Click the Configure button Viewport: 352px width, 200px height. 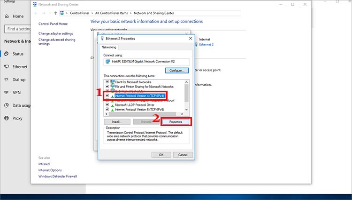(x=177, y=71)
